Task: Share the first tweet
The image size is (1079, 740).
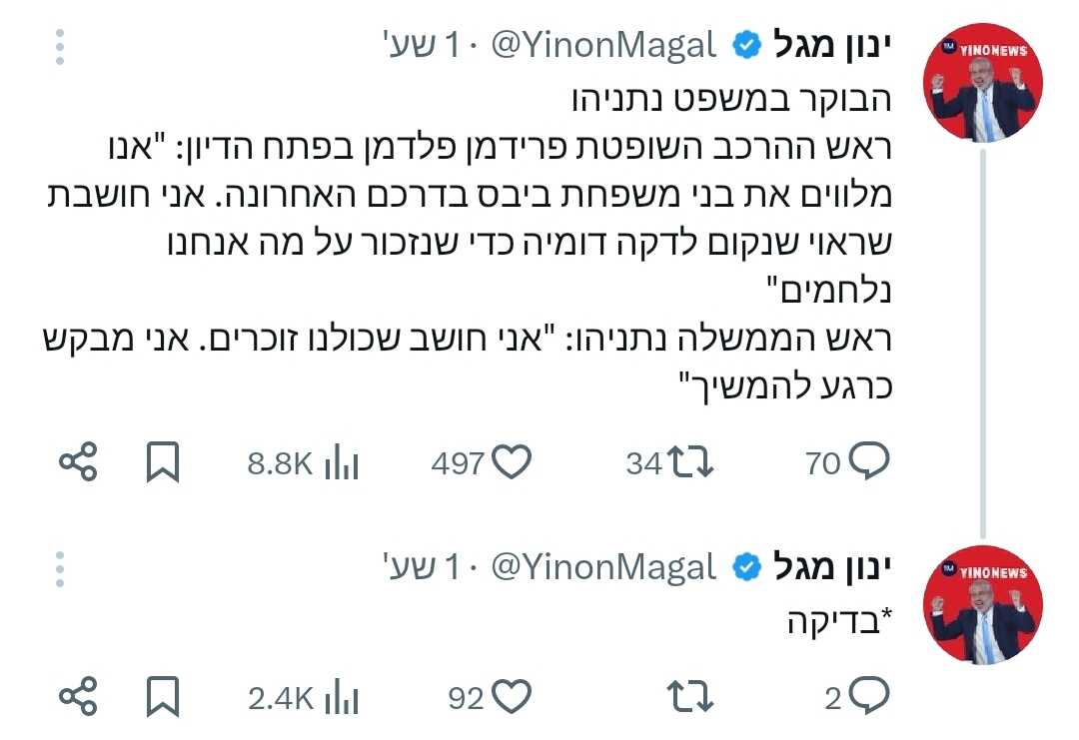Action: (x=78, y=462)
